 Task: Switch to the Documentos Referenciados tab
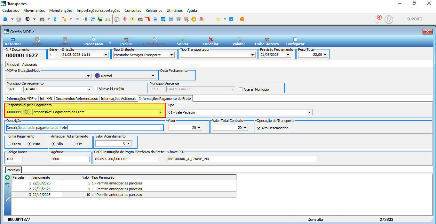77,99
